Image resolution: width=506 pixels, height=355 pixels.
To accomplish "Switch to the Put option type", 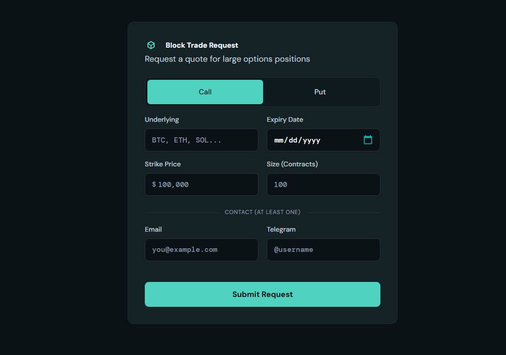I will tap(320, 92).
